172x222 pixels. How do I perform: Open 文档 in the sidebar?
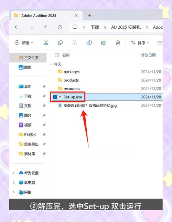28,106
